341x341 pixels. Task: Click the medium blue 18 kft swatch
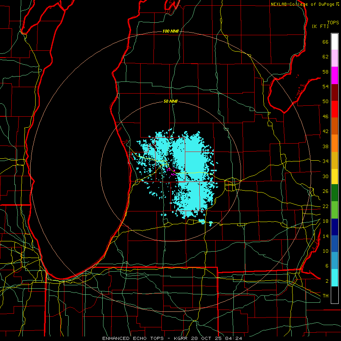pos(335,244)
